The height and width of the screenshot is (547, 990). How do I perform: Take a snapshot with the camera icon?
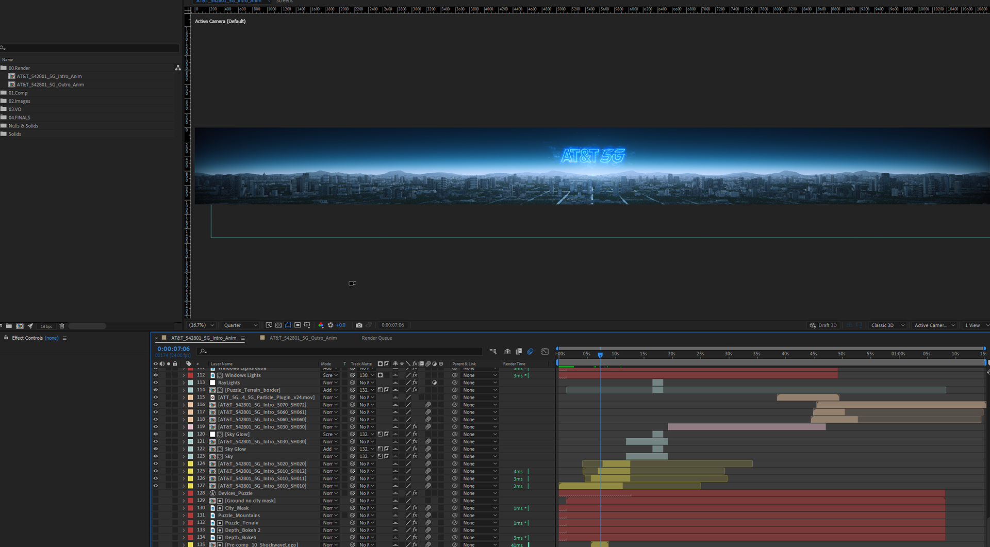coord(359,325)
